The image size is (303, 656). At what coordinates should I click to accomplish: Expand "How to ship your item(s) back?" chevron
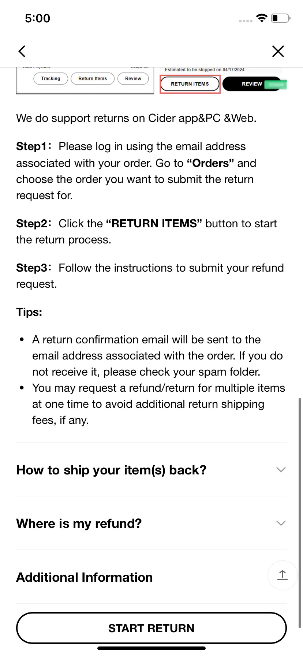tap(281, 470)
